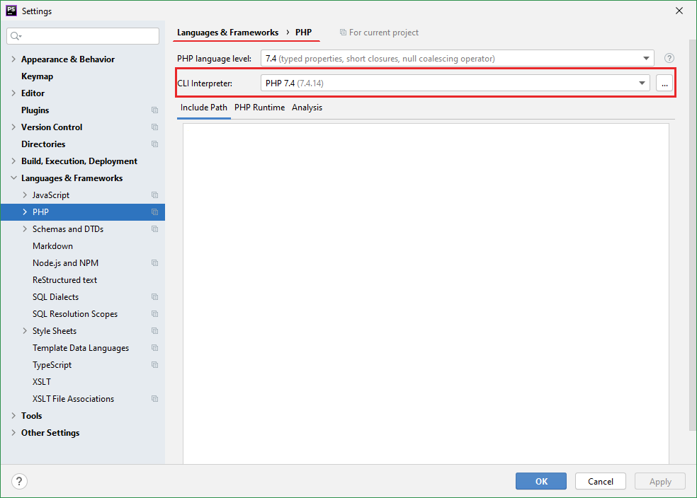Image resolution: width=697 pixels, height=498 pixels.
Task: Click the project-level icon on XSLT File Associations row
Action: point(154,398)
